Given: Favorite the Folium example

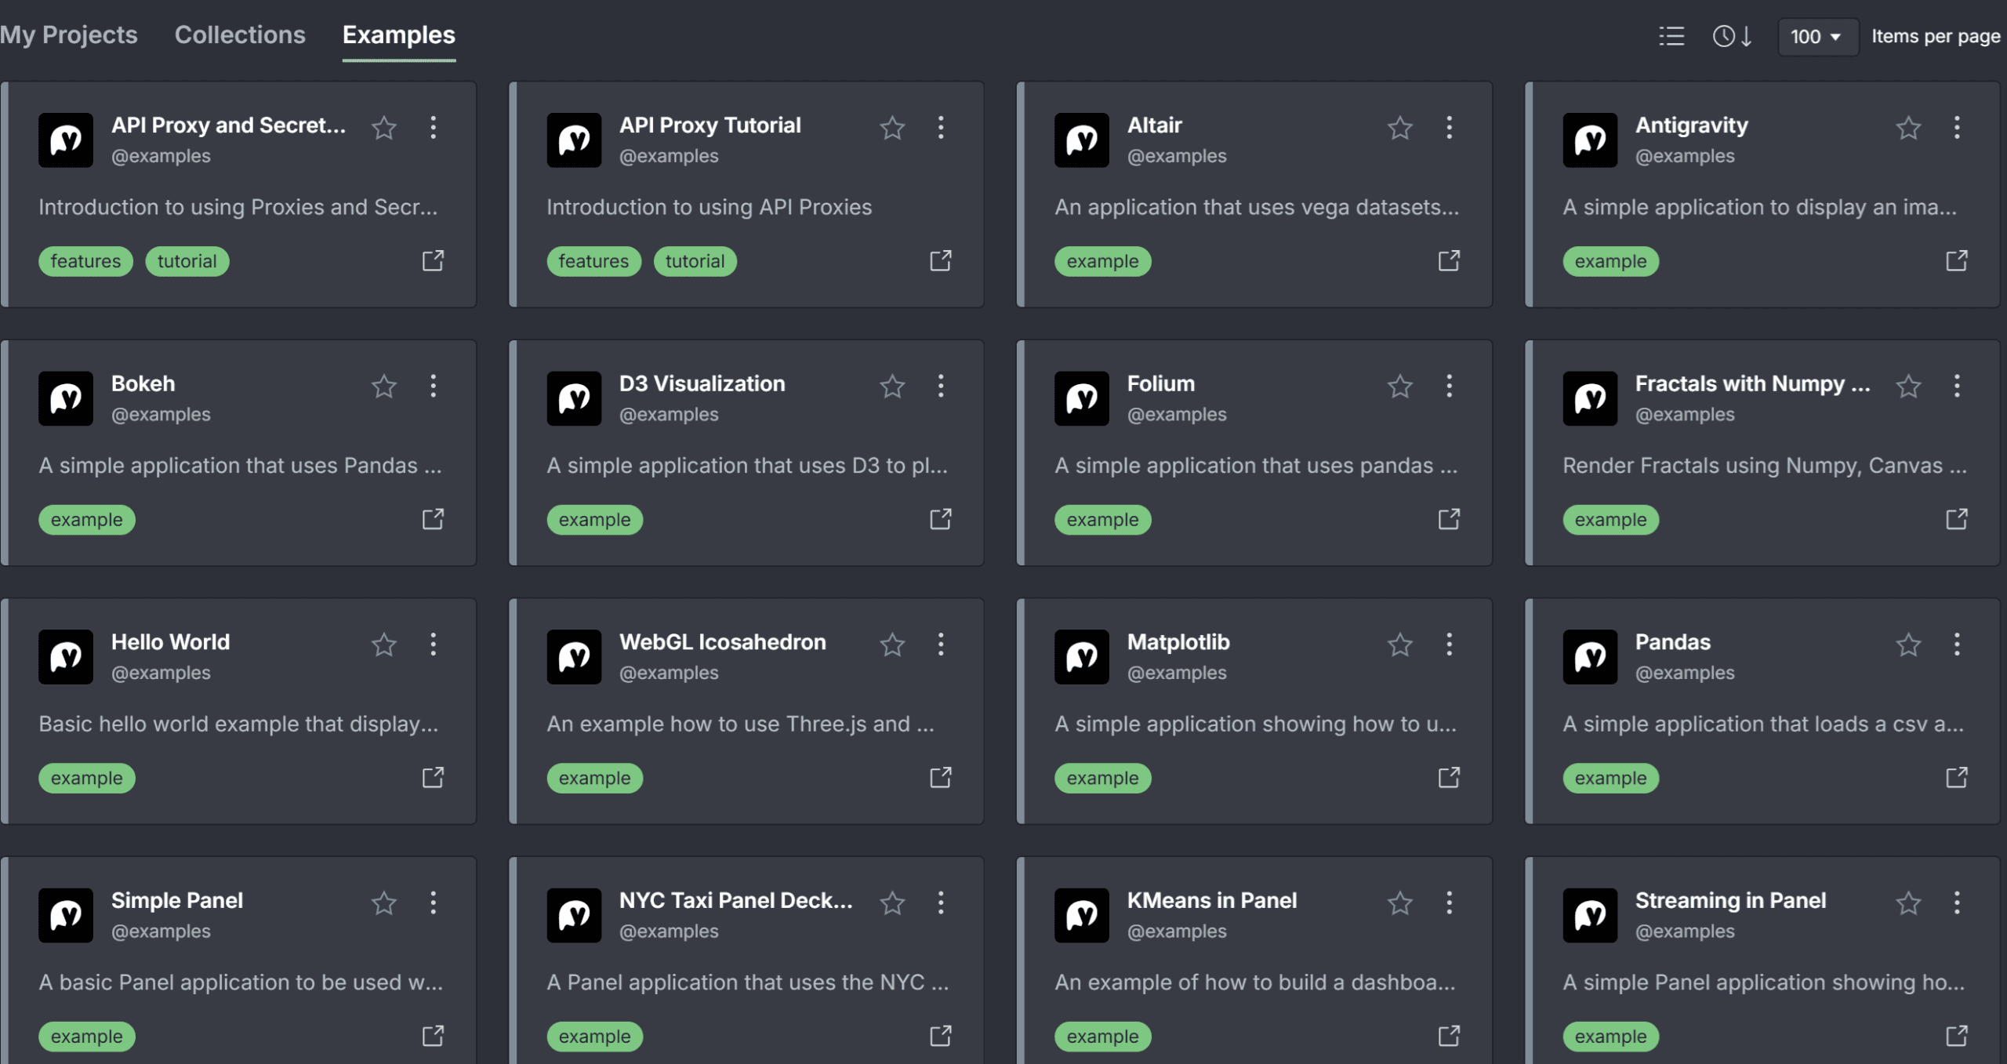Looking at the screenshot, I should (x=1400, y=386).
